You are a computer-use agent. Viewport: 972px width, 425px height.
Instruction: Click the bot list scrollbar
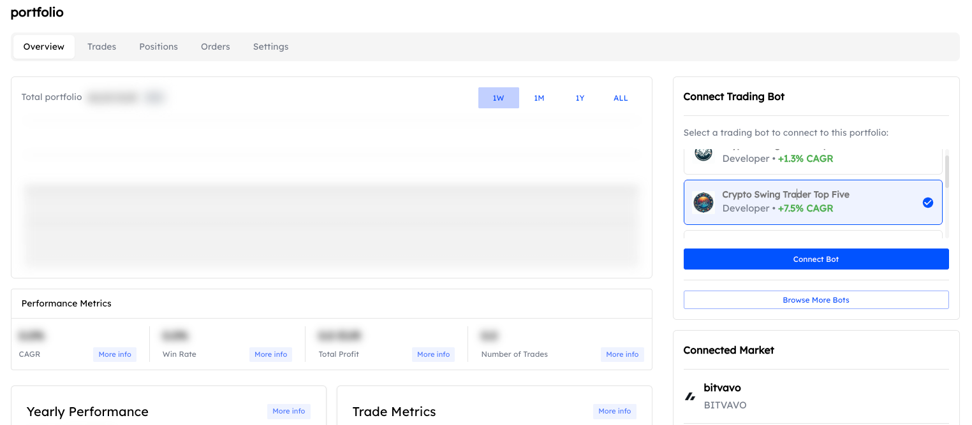[x=946, y=172]
